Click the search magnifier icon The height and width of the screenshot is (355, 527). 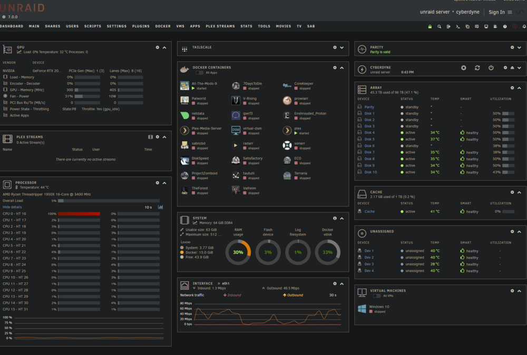(440, 26)
